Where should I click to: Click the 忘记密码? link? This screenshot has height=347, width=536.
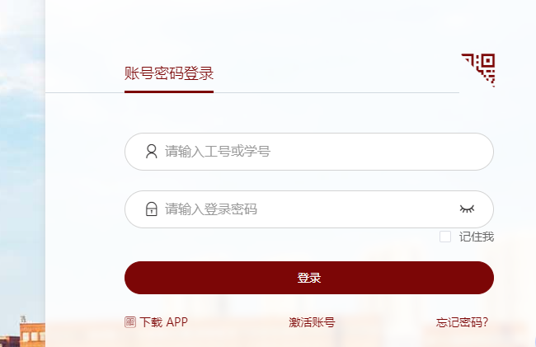pyautogui.click(x=462, y=322)
